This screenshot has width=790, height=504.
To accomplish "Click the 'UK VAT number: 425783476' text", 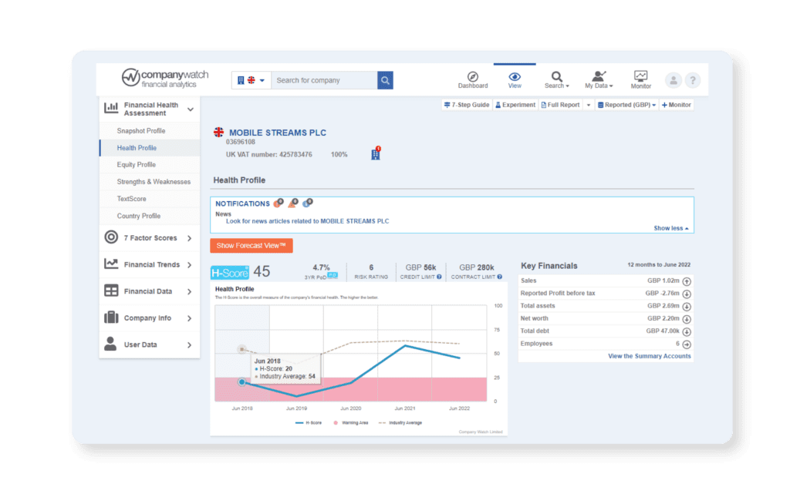I will point(269,155).
